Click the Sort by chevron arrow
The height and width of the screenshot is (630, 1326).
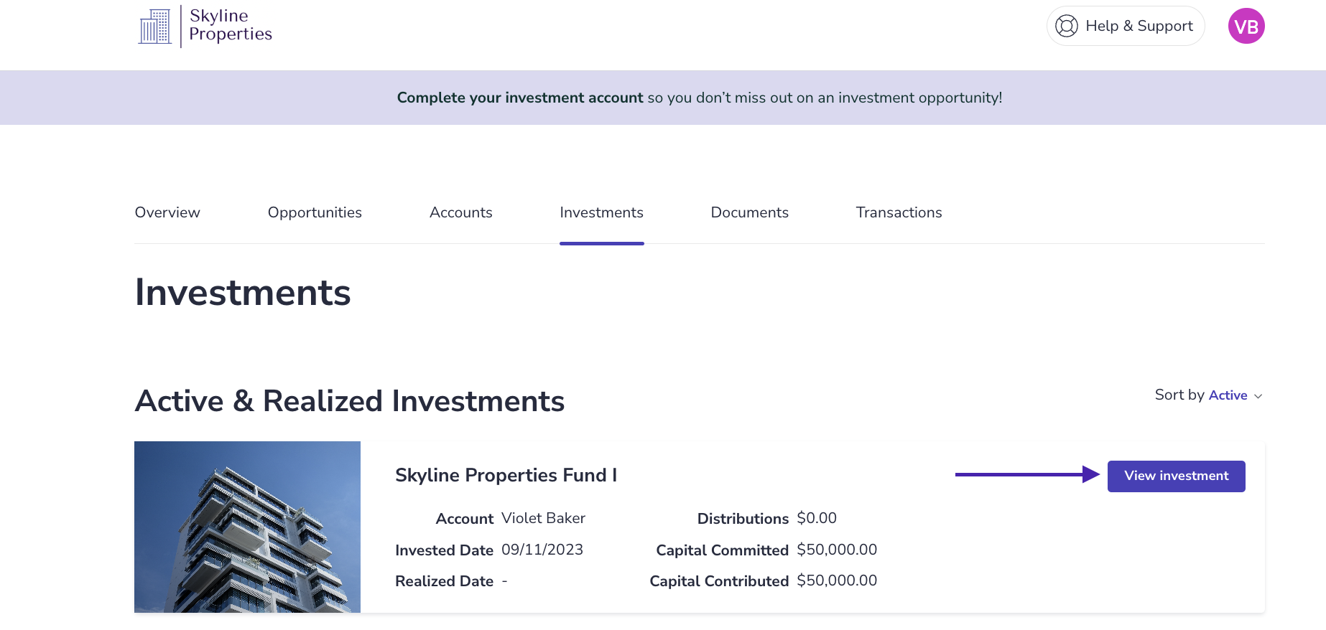tap(1258, 396)
